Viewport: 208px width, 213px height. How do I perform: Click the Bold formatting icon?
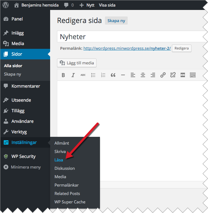[x=63, y=75]
